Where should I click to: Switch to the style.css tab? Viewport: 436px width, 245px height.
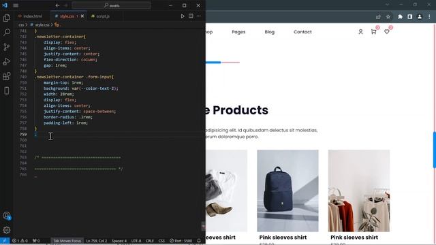[x=67, y=16]
